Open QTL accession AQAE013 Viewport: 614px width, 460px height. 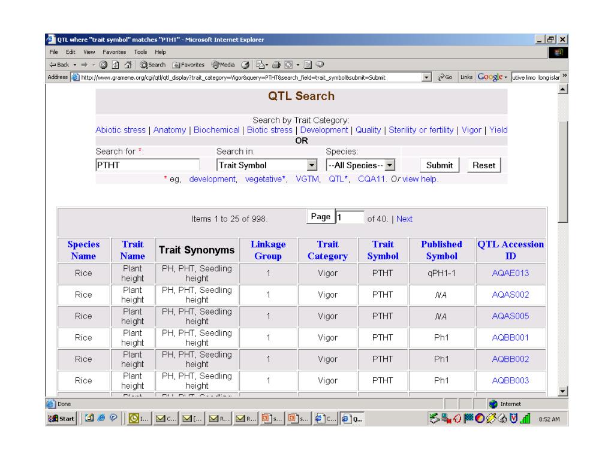pos(511,273)
